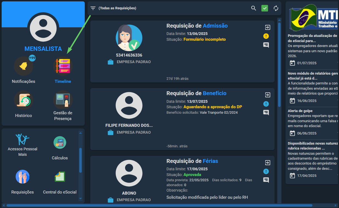Click '-58min. atrás' timestamp

coord(177,146)
